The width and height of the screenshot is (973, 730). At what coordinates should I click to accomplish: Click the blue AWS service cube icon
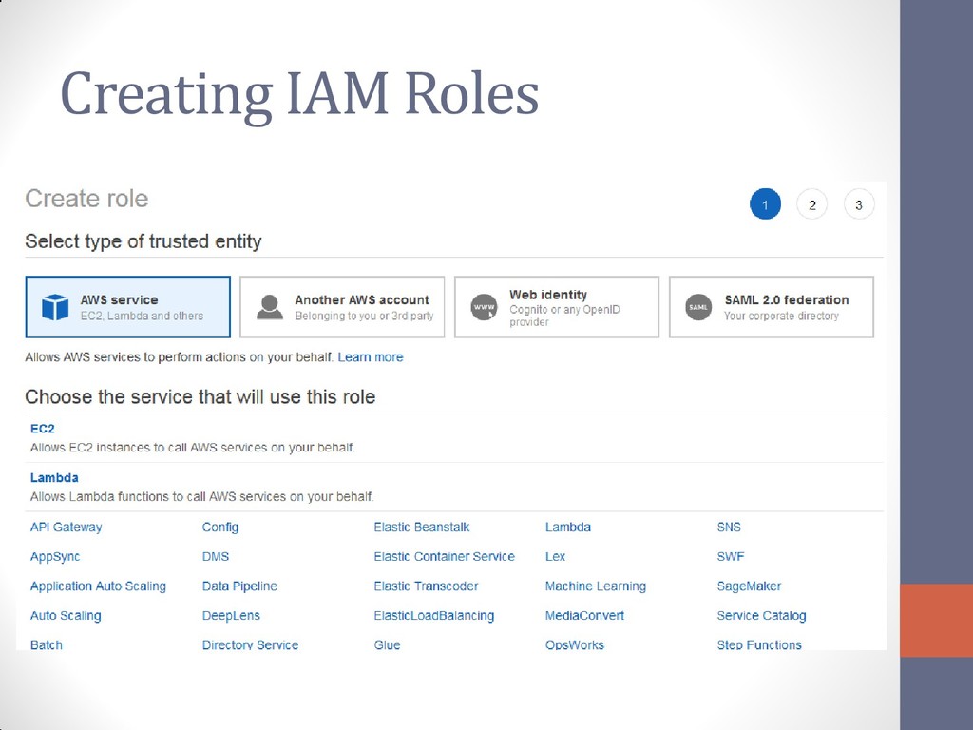coord(55,307)
